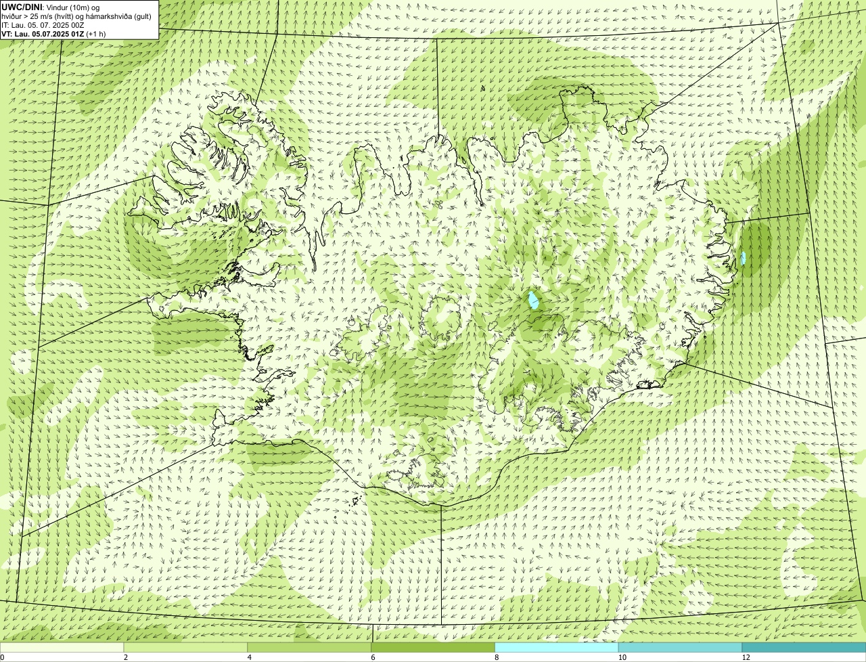Click the 0–2 m/s palest legend color band
This screenshot has height=662, width=866.
tap(62, 648)
